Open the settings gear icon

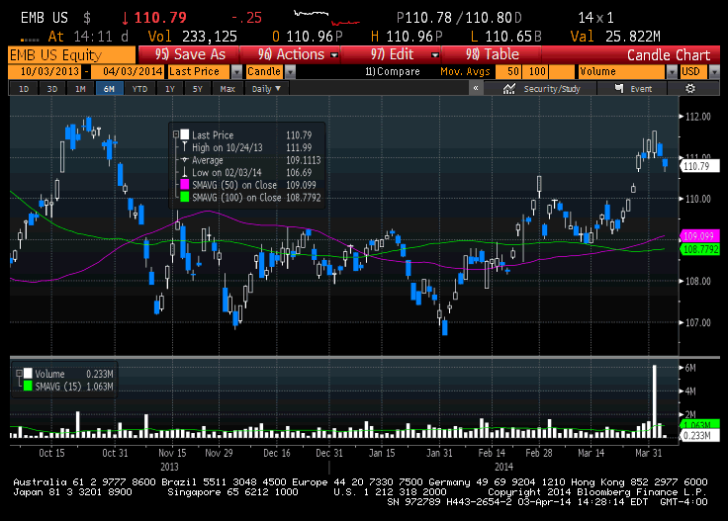(x=690, y=88)
